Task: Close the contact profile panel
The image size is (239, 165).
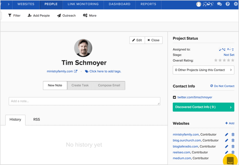Action: point(153,40)
